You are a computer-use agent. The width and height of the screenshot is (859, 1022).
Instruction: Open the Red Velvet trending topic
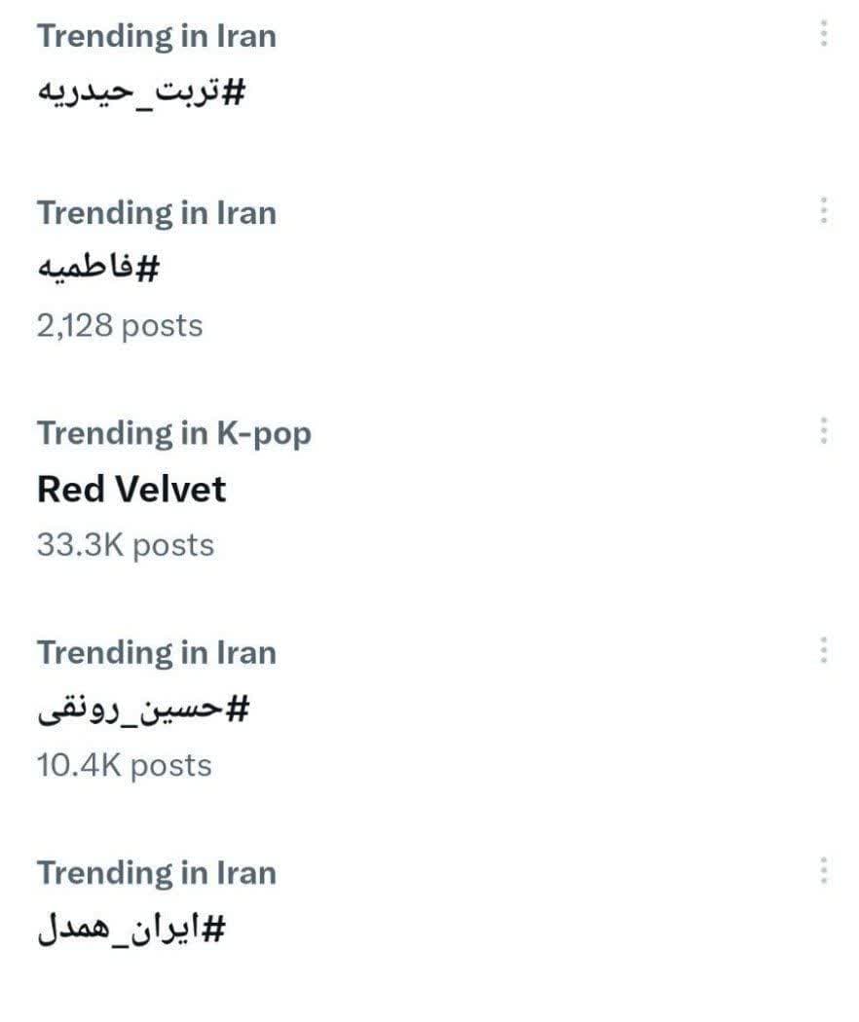(x=131, y=489)
